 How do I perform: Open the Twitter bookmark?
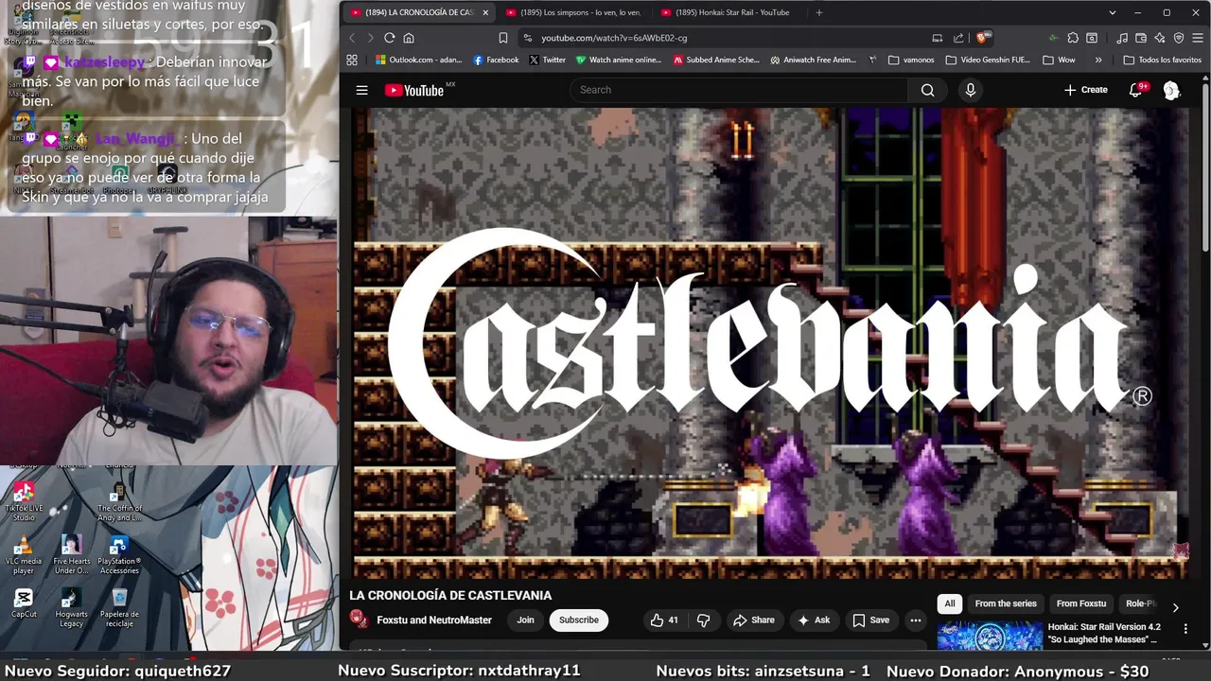[x=547, y=60]
